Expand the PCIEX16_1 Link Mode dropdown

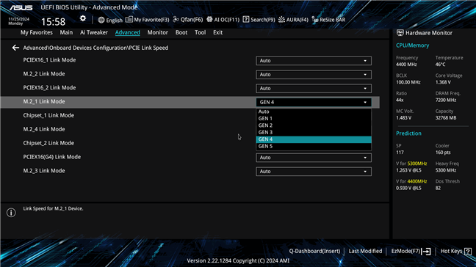coord(314,61)
